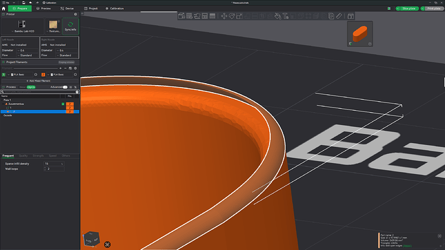Switch to the Project tab
The width and height of the screenshot is (445, 250).
tap(91, 8)
